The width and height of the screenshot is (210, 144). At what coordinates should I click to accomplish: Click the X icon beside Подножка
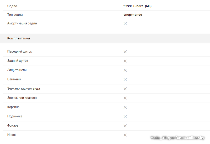[125, 116]
